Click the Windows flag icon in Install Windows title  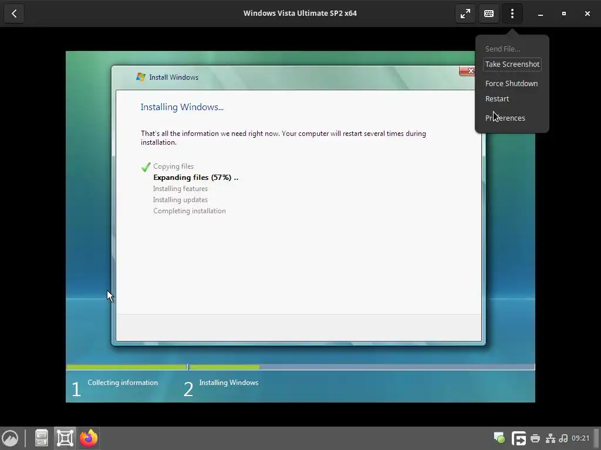coord(141,77)
